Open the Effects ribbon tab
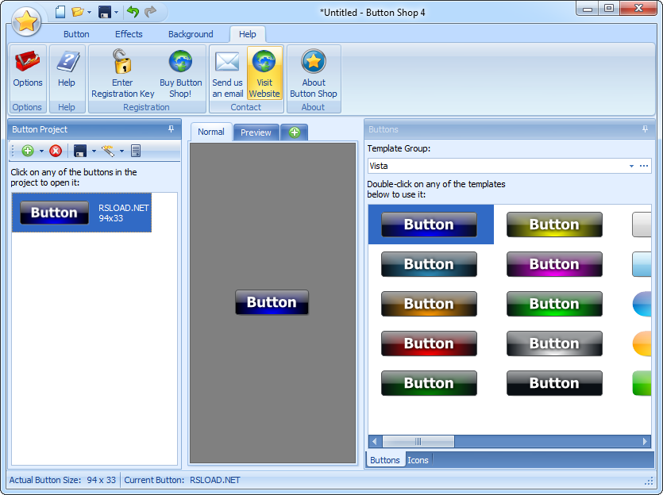 pos(128,34)
